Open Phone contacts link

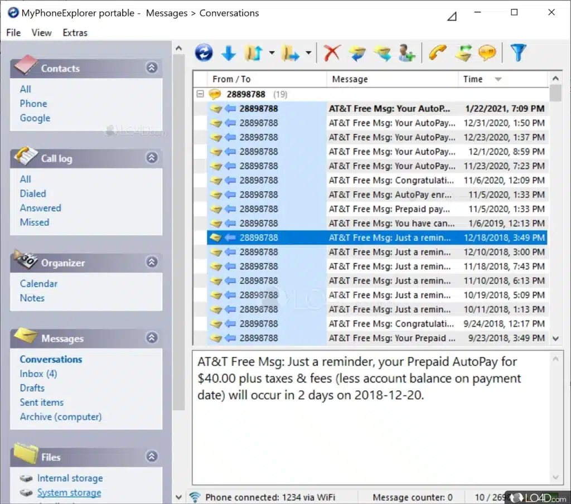33,104
